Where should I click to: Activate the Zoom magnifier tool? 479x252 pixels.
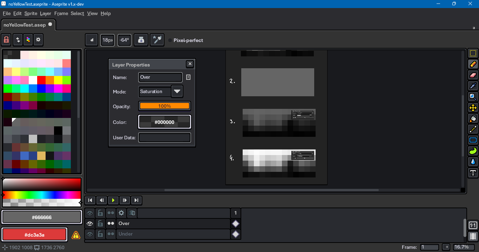(473, 97)
